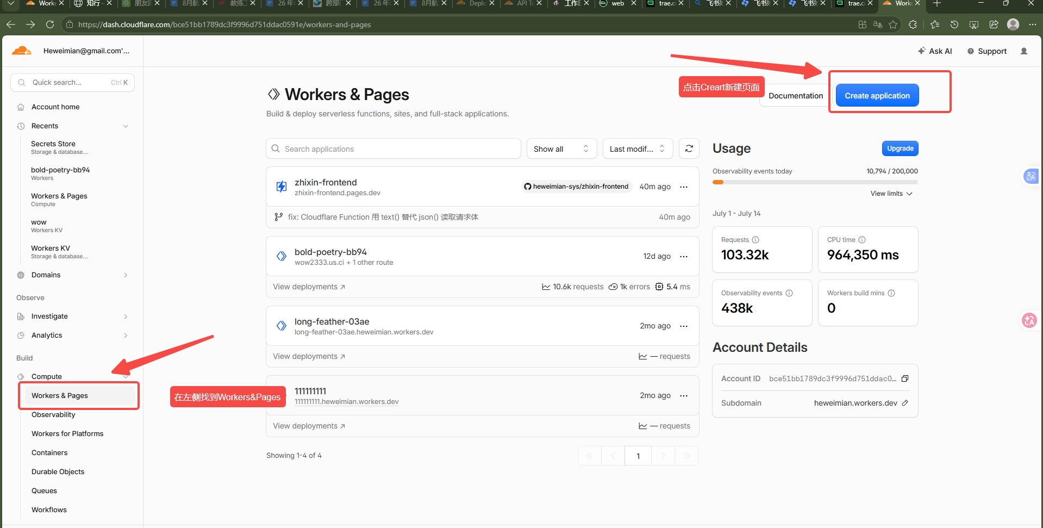Bookmark this page with star icon
Image resolution: width=1043 pixels, height=528 pixels.
pos(893,24)
